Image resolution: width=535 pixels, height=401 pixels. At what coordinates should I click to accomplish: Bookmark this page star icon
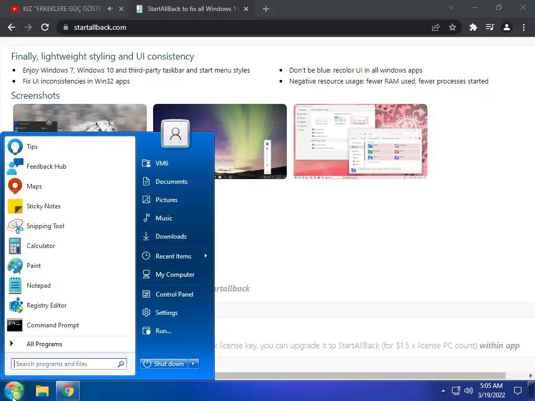tap(452, 27)
